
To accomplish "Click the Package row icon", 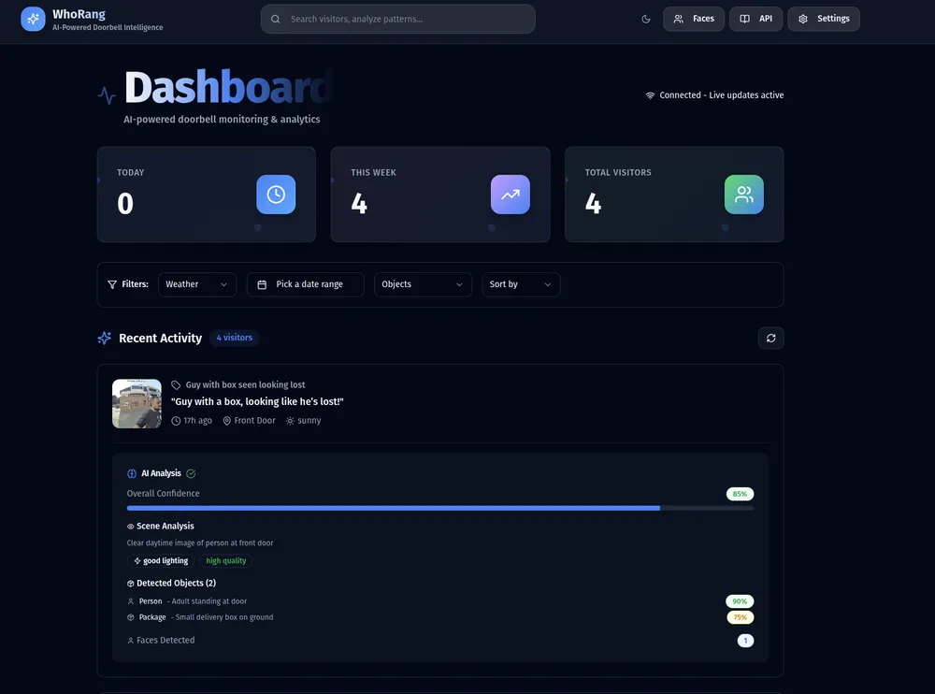I will click(x=131, y=617).
